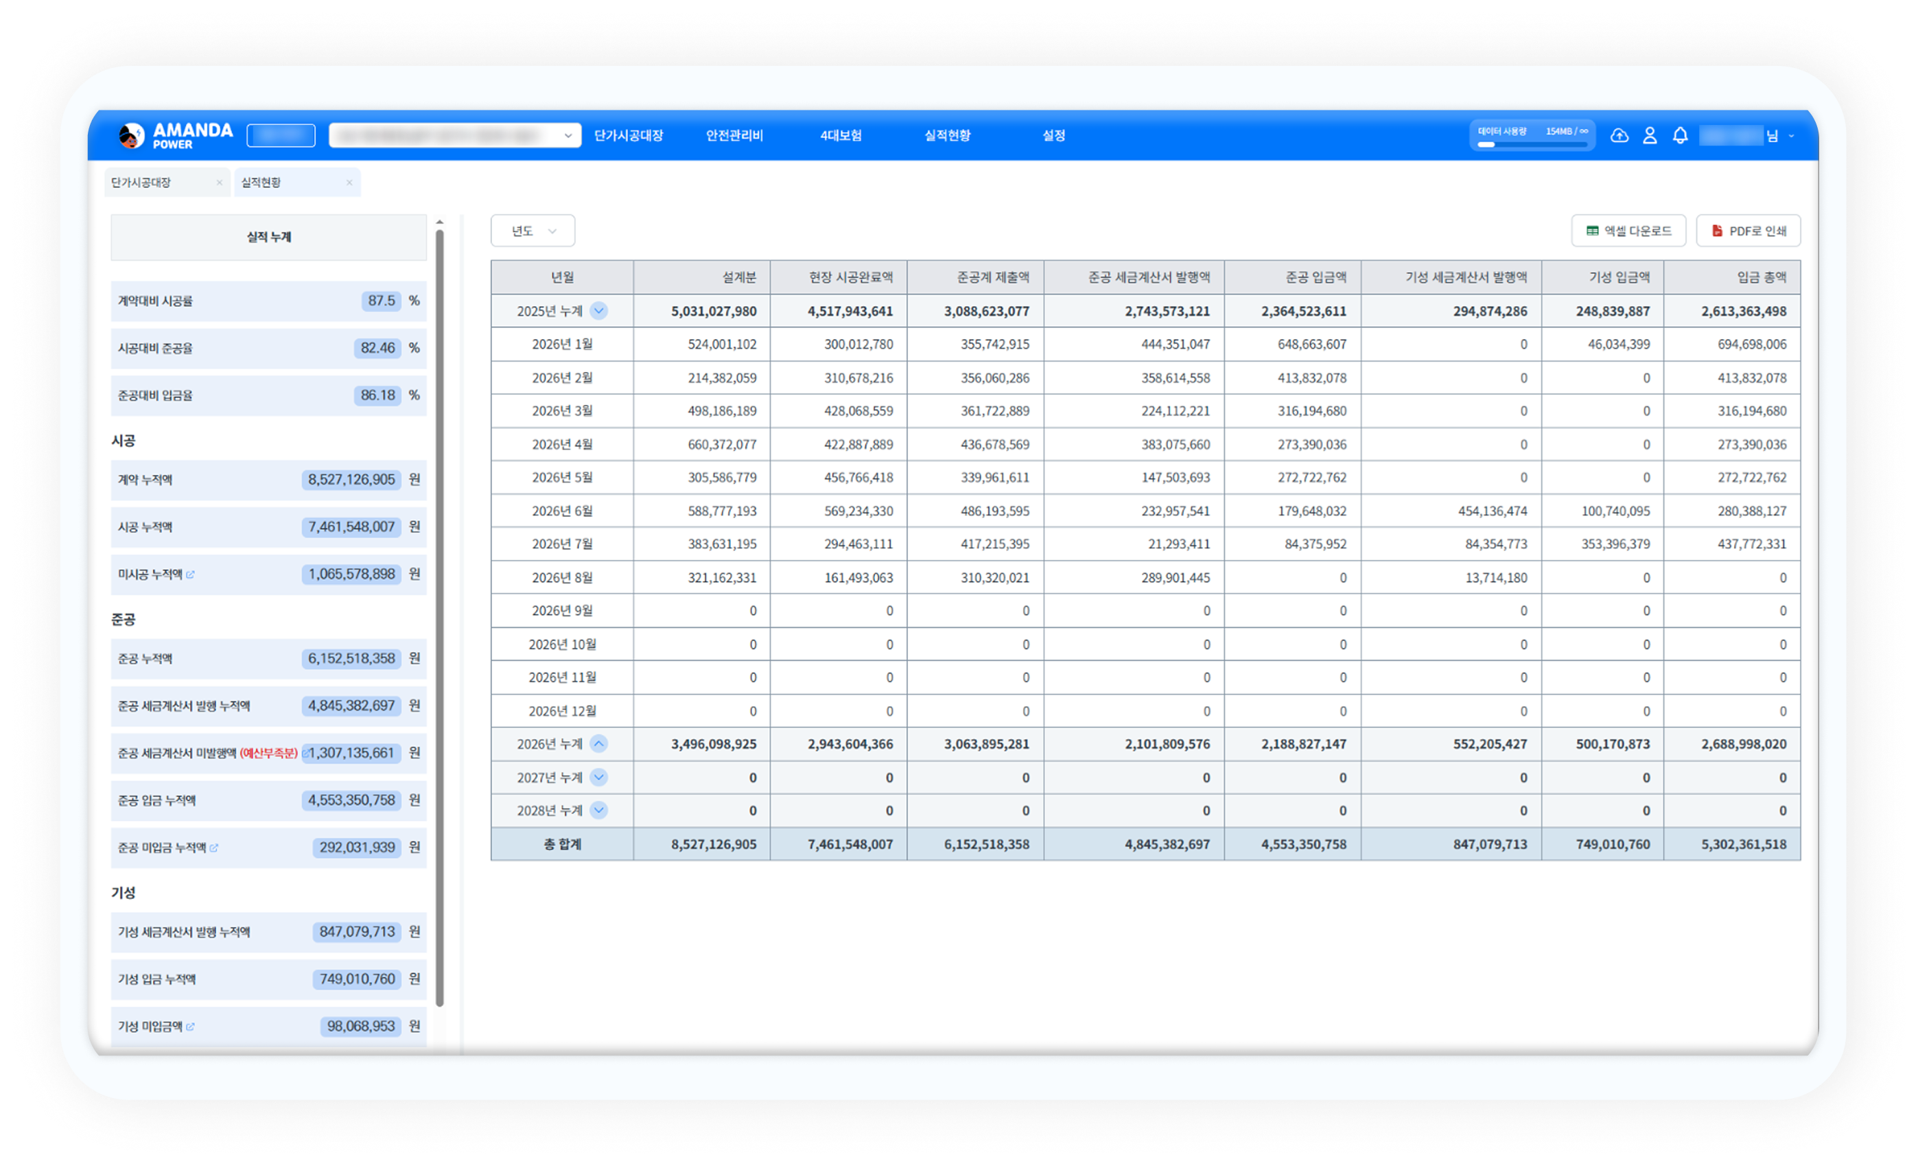
Task: Click the PDF로 인쇄 button
Action: pyautogui.click(x=1749, y=231)
